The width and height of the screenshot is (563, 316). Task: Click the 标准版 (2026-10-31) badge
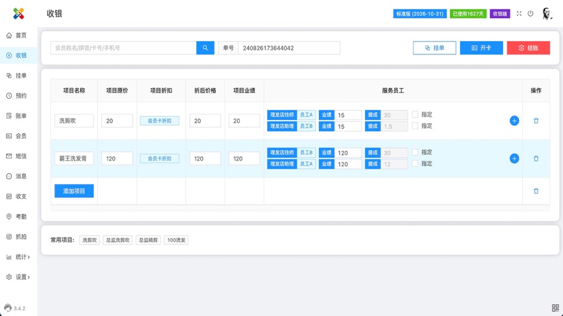click(420, 14)
